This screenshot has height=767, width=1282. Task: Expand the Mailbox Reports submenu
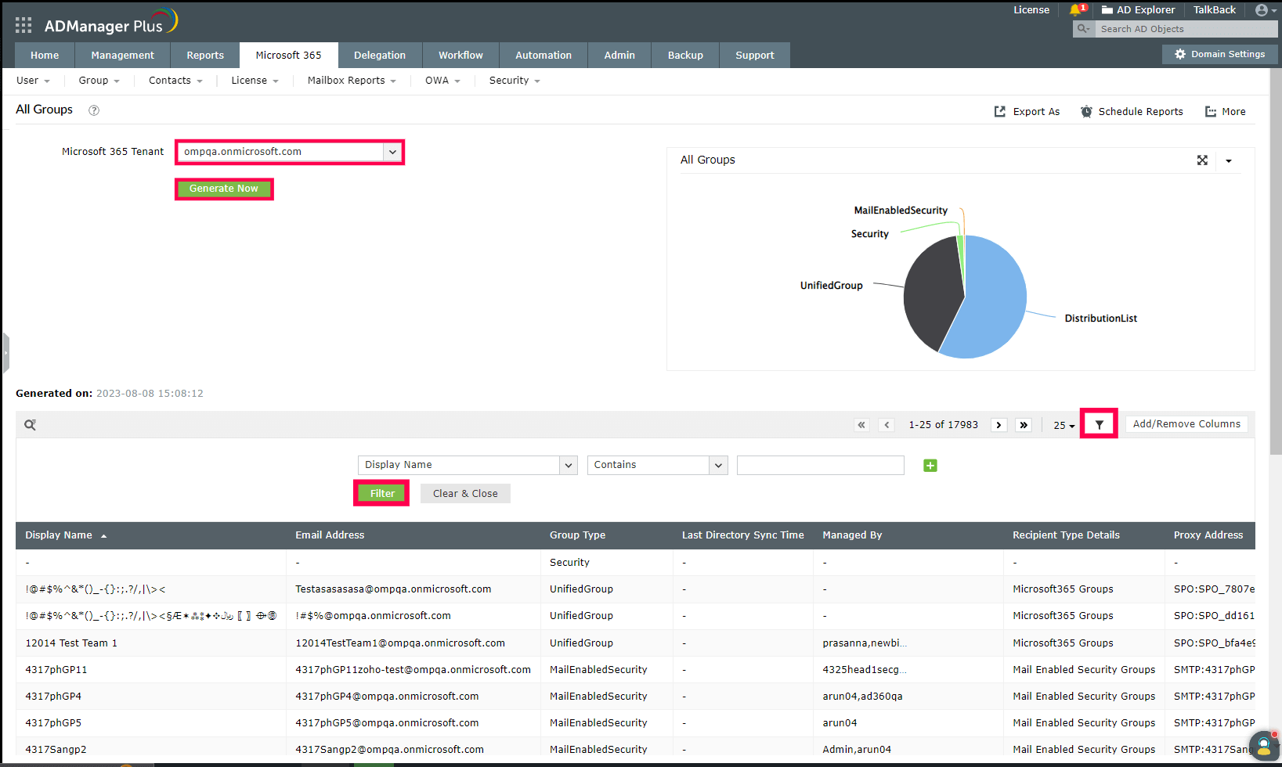point(352,81)
